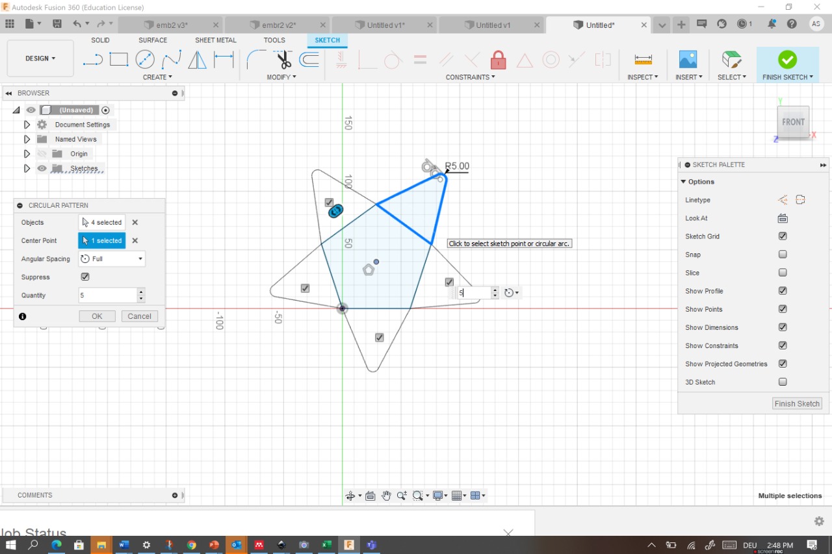Open the data panel grid icon

(10, 24)
